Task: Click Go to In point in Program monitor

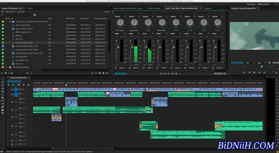Action: pos(244,72)
